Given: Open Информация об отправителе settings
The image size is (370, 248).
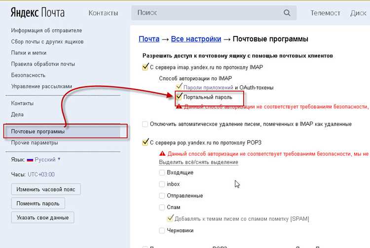Looking at the screenshot, I should click(x=46, y=31).
